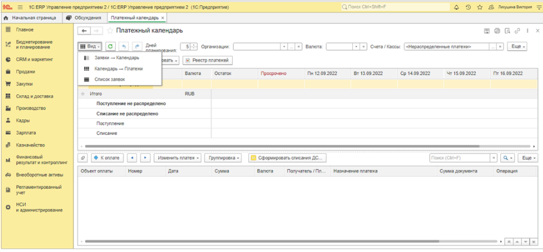Click Сформировать списания ДС button
The width and height of the screenshot is (543, 252).
point(287,158)
